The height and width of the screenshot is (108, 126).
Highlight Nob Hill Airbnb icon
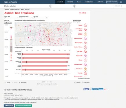(x=85, y=73)
